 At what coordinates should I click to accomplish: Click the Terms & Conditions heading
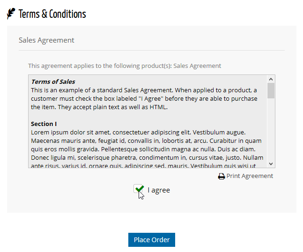point(52,14)
